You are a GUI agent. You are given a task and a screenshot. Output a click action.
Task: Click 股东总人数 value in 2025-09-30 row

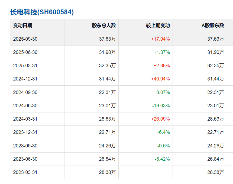(107, 39)
